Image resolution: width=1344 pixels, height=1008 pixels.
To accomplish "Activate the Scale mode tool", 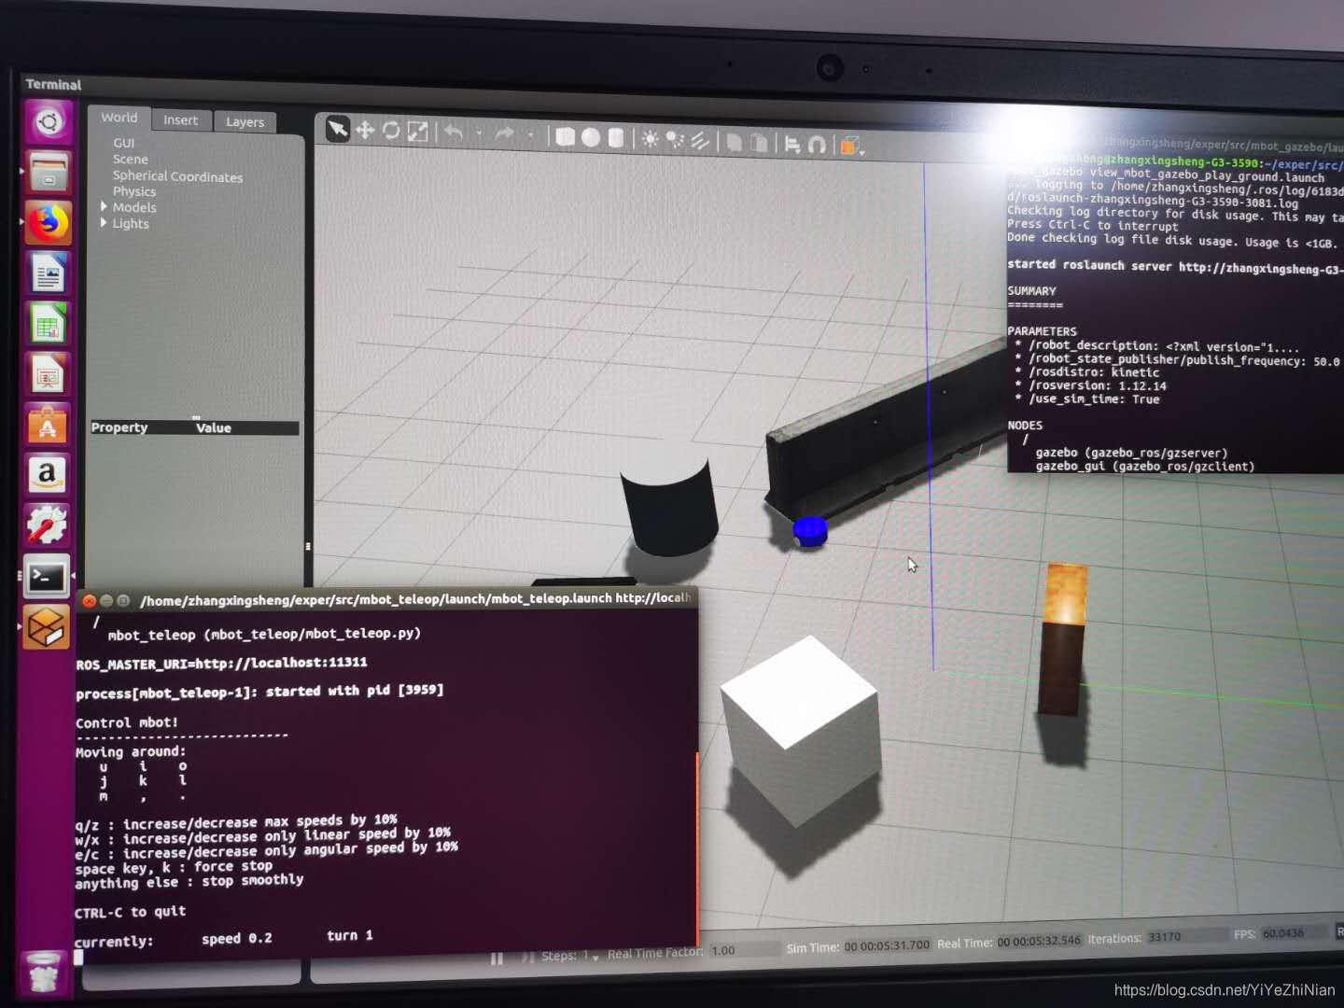I will point(417,132).
